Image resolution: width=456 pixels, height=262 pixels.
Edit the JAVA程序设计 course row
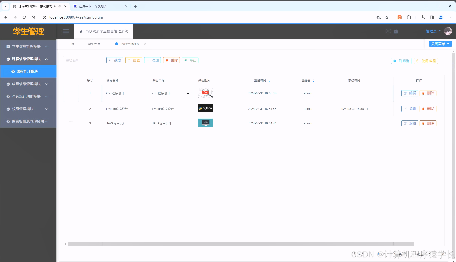pos(410,123)
